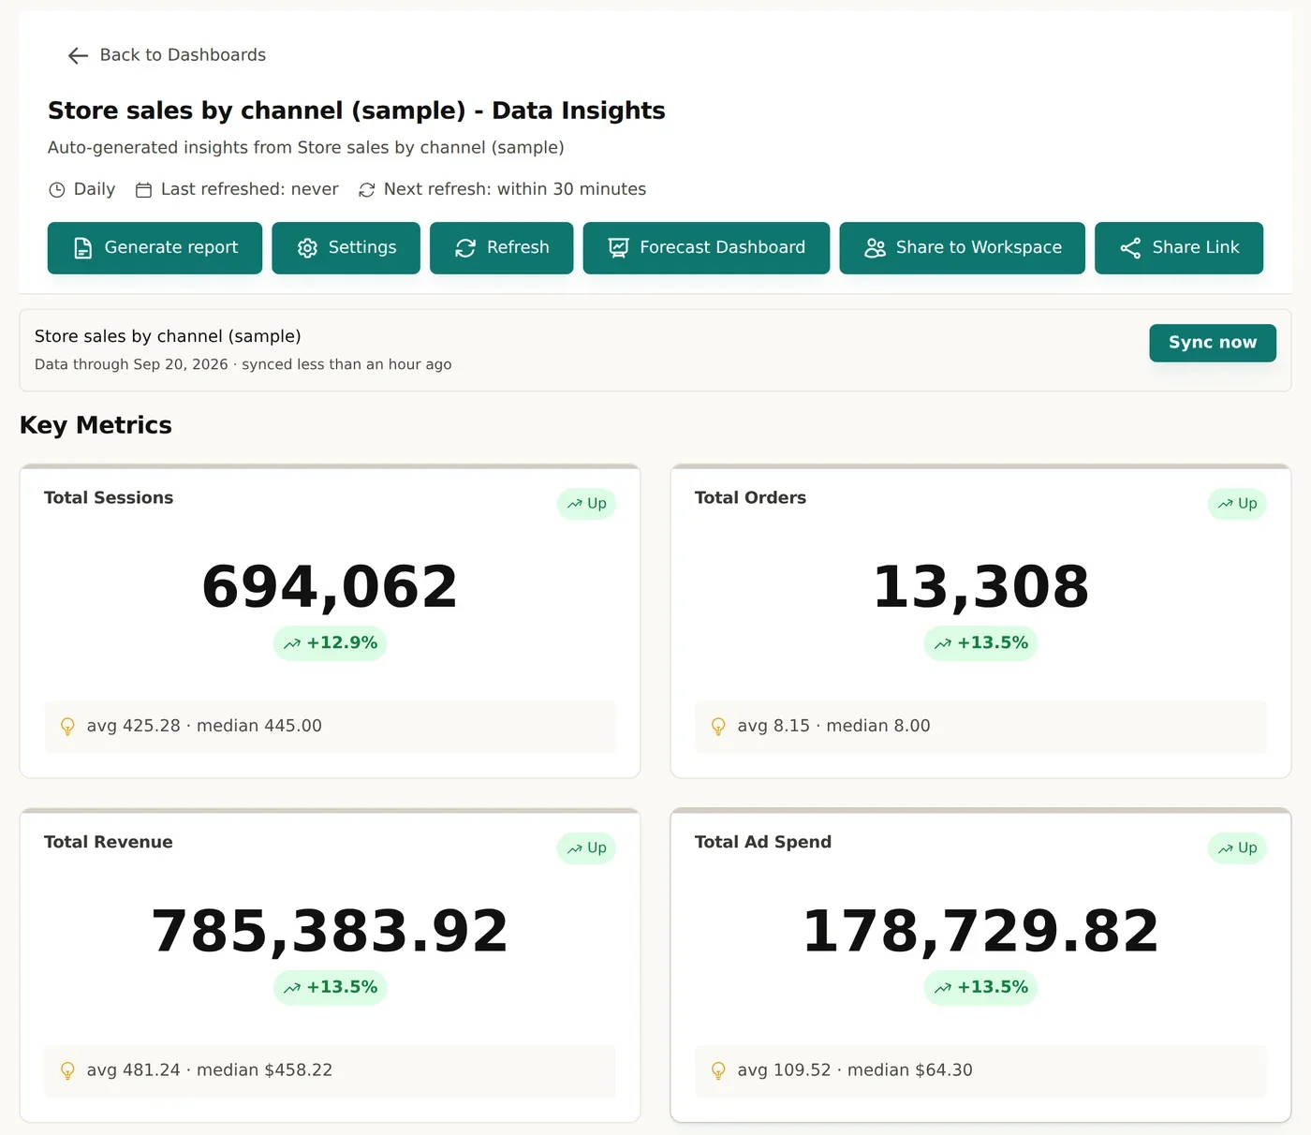Click the Up badge on Total Revenue
1311x1135 pixels.
[x=586, y=848]
